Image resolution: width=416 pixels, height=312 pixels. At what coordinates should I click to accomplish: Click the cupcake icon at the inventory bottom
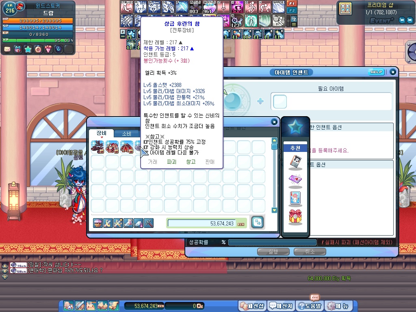[97, 223]
